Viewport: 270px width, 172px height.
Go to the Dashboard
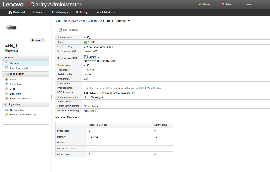pyautogui.click(x=17, y=12)
